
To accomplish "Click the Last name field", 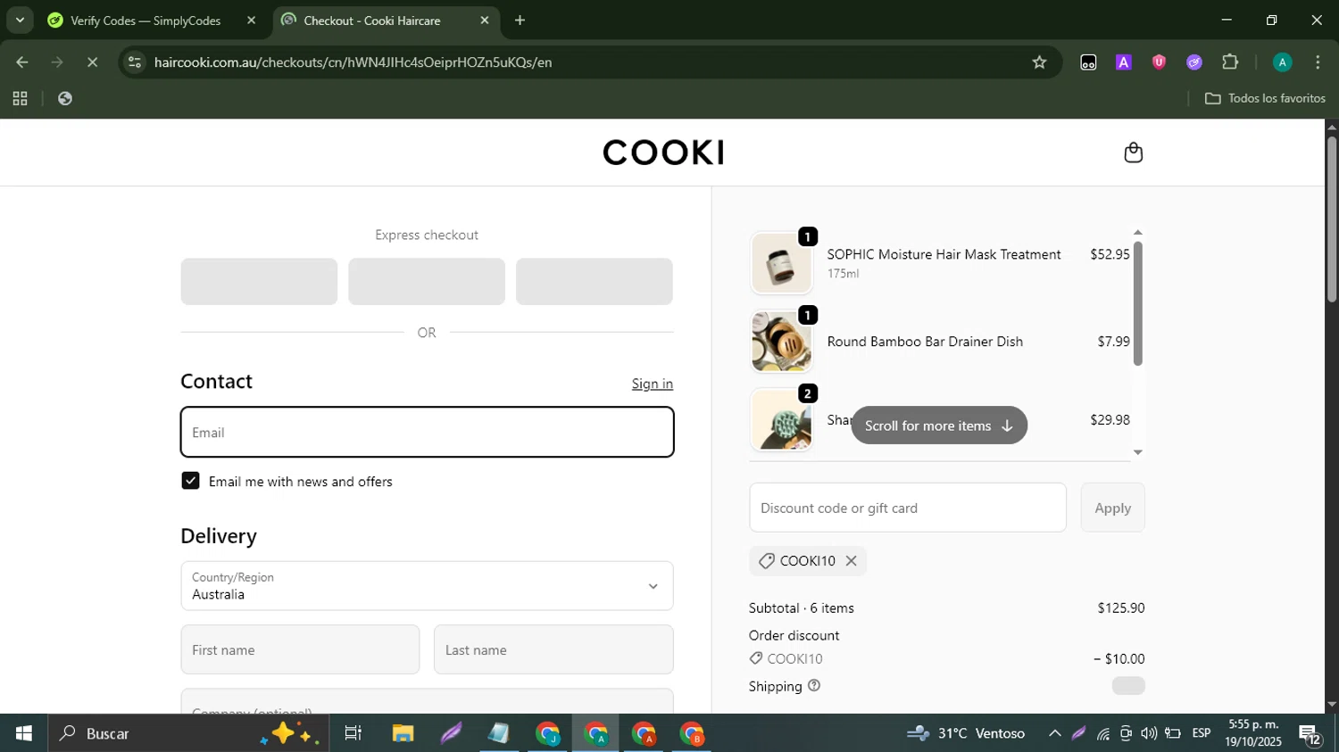I will tap(553, 649).
